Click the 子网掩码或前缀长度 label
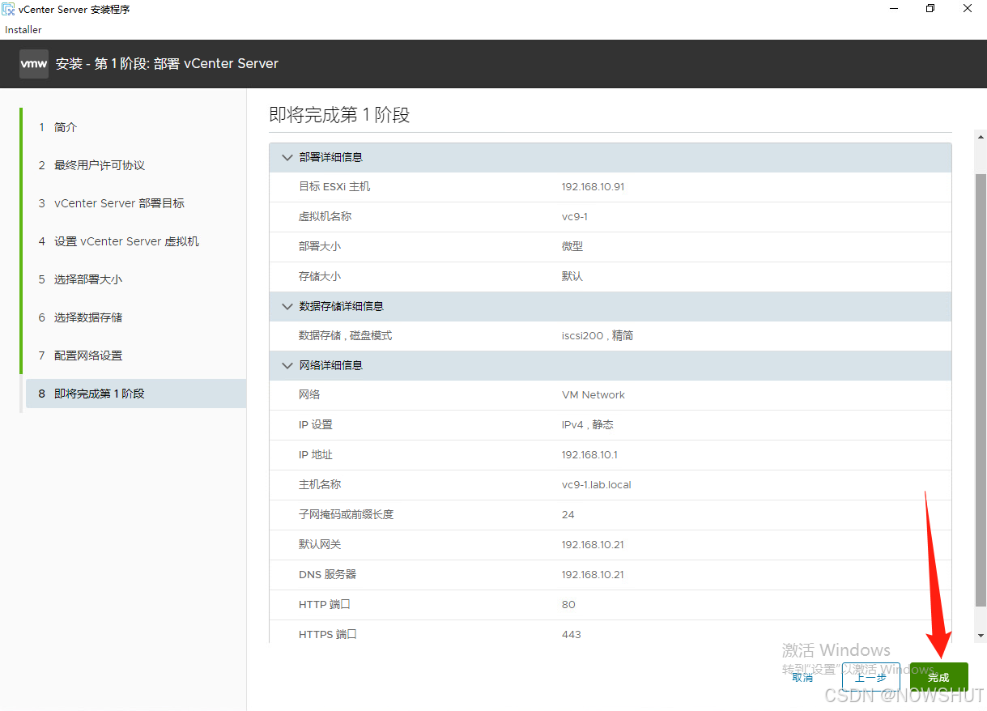 click(x=346, y=515)
